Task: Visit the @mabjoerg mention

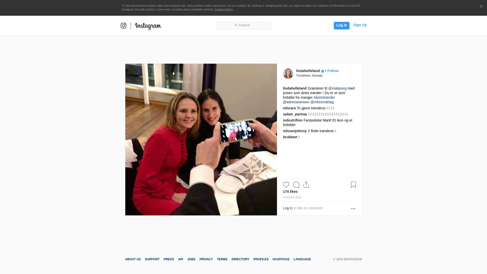Action: tap(337, 88)
